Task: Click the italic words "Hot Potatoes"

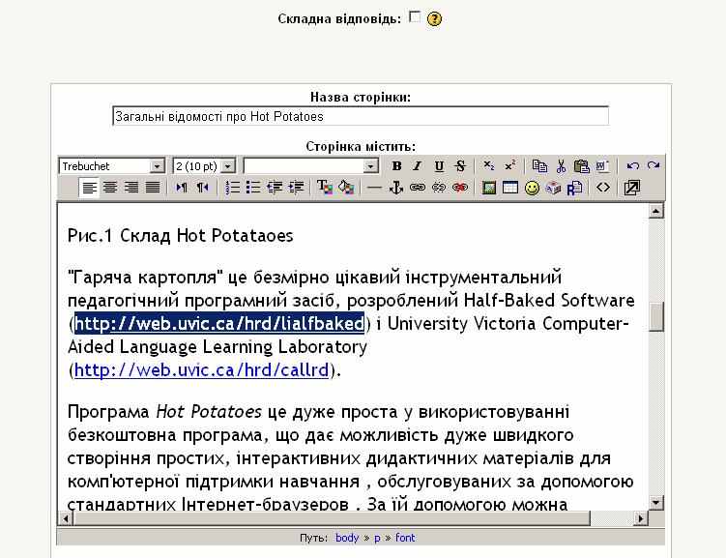Action: coord(209,412)
